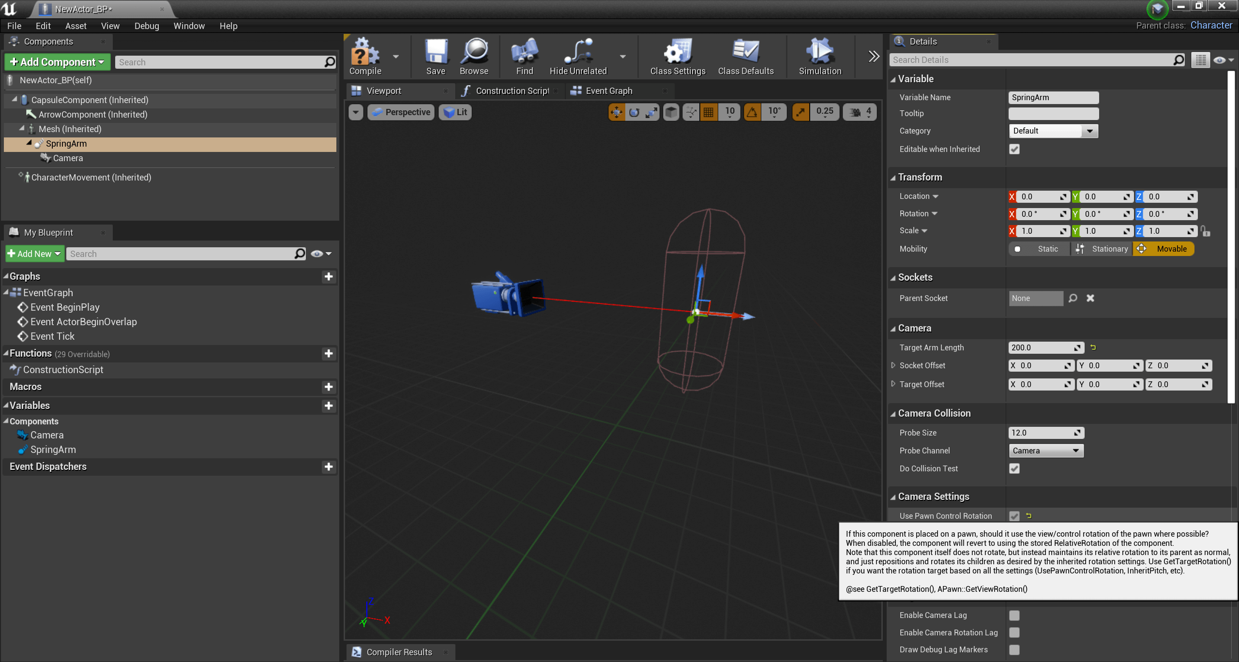Toggle Do Collision Test checkbox

(x=1014, y=468)
